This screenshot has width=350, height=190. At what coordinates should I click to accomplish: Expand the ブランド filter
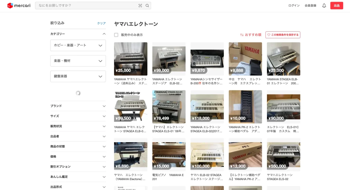pos(78,106)
